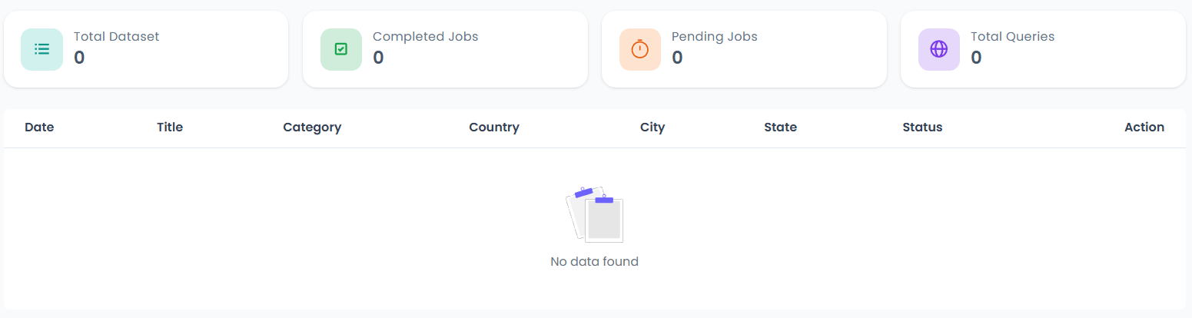The width and height of the screenshot is (1192, 318).
Task: Click the Action column header
Action: 1144,128
